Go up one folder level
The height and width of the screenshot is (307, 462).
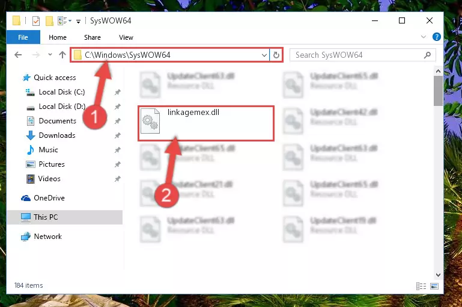click(62, 55)
